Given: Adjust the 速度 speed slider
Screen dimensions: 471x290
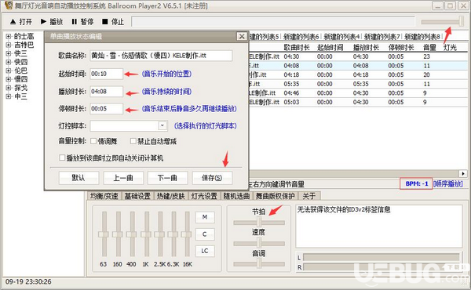Looking at the screenshot, I should 259,243.
